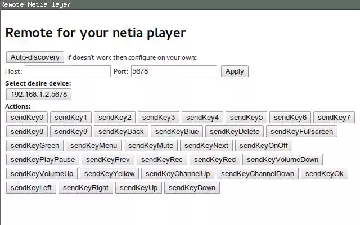
Task: Click the sendKey6 button
Action: [290, 118]
